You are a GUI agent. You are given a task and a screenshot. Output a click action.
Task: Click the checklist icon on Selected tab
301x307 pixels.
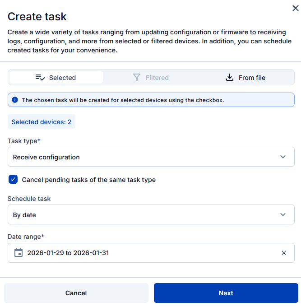[x=40, y=78]
